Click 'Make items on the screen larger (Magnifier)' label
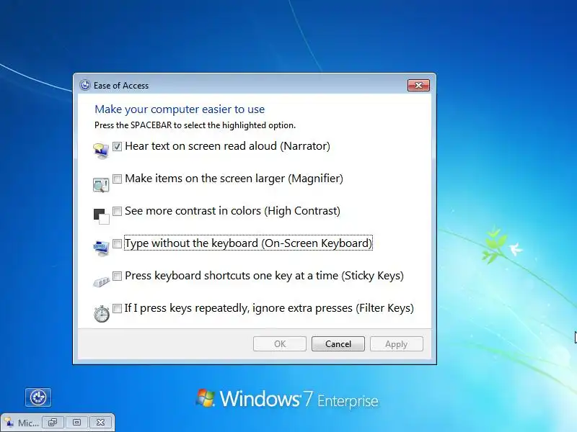The height and width of the screenshot is (432, 577). click(234, 179)
